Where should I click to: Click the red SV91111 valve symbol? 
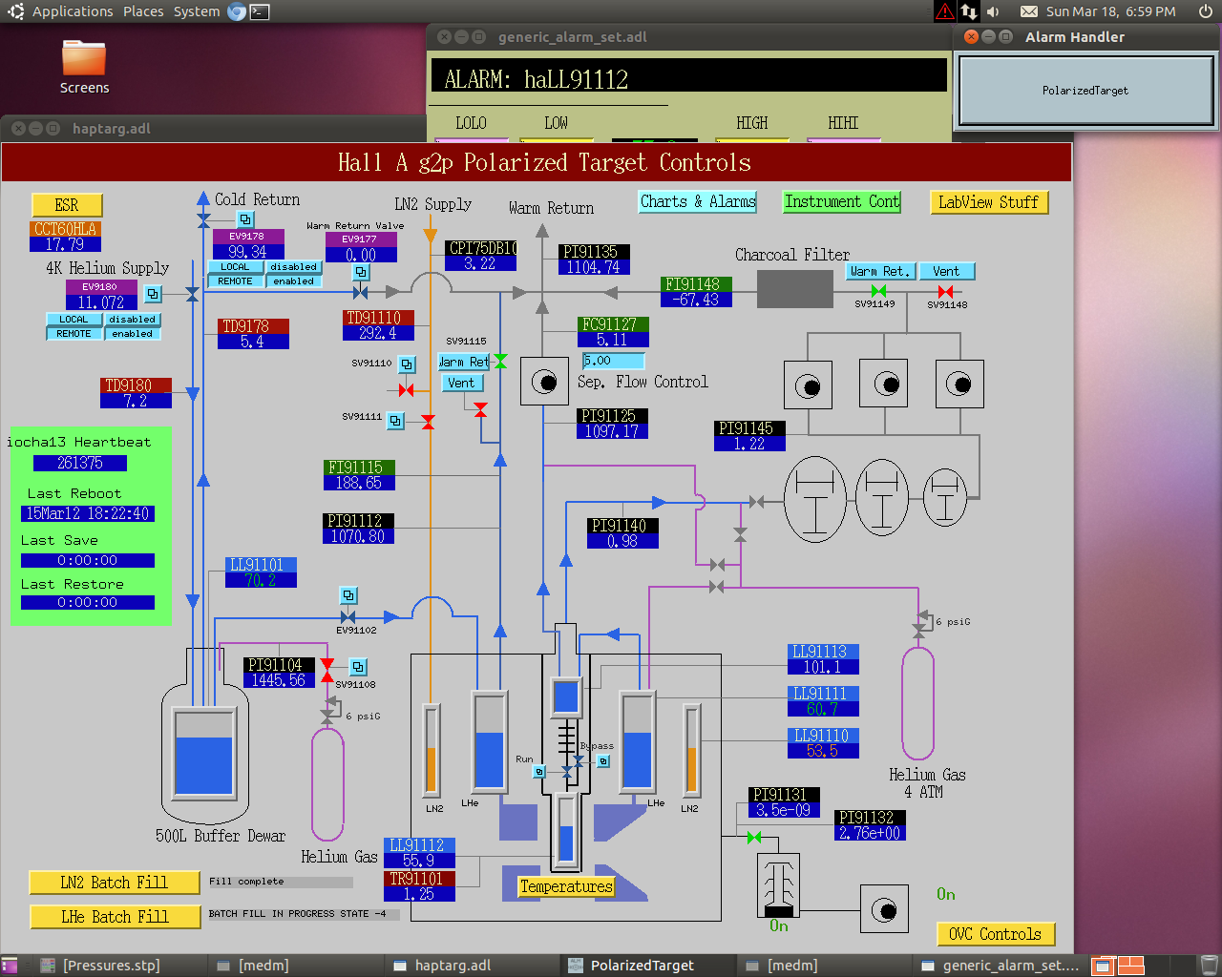coord(428,422)
